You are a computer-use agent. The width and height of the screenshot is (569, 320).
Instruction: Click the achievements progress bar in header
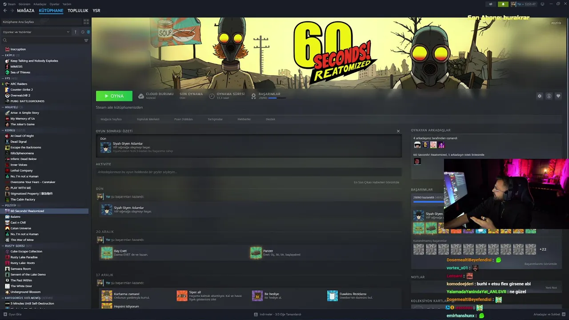coord(278,98)
